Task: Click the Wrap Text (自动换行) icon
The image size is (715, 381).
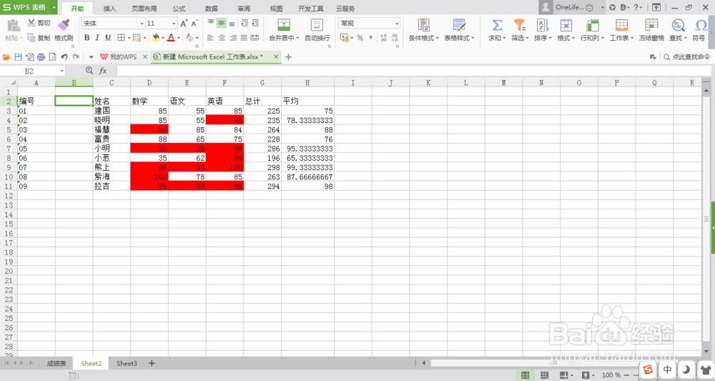Action: tap(317, 24)
